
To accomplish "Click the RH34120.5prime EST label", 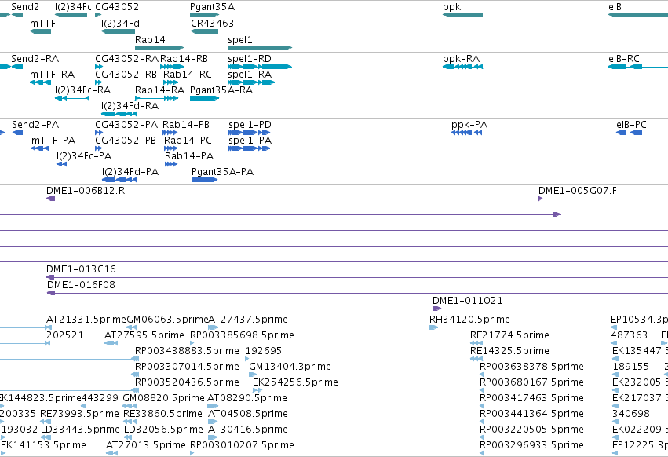I will tap(469, 320).
